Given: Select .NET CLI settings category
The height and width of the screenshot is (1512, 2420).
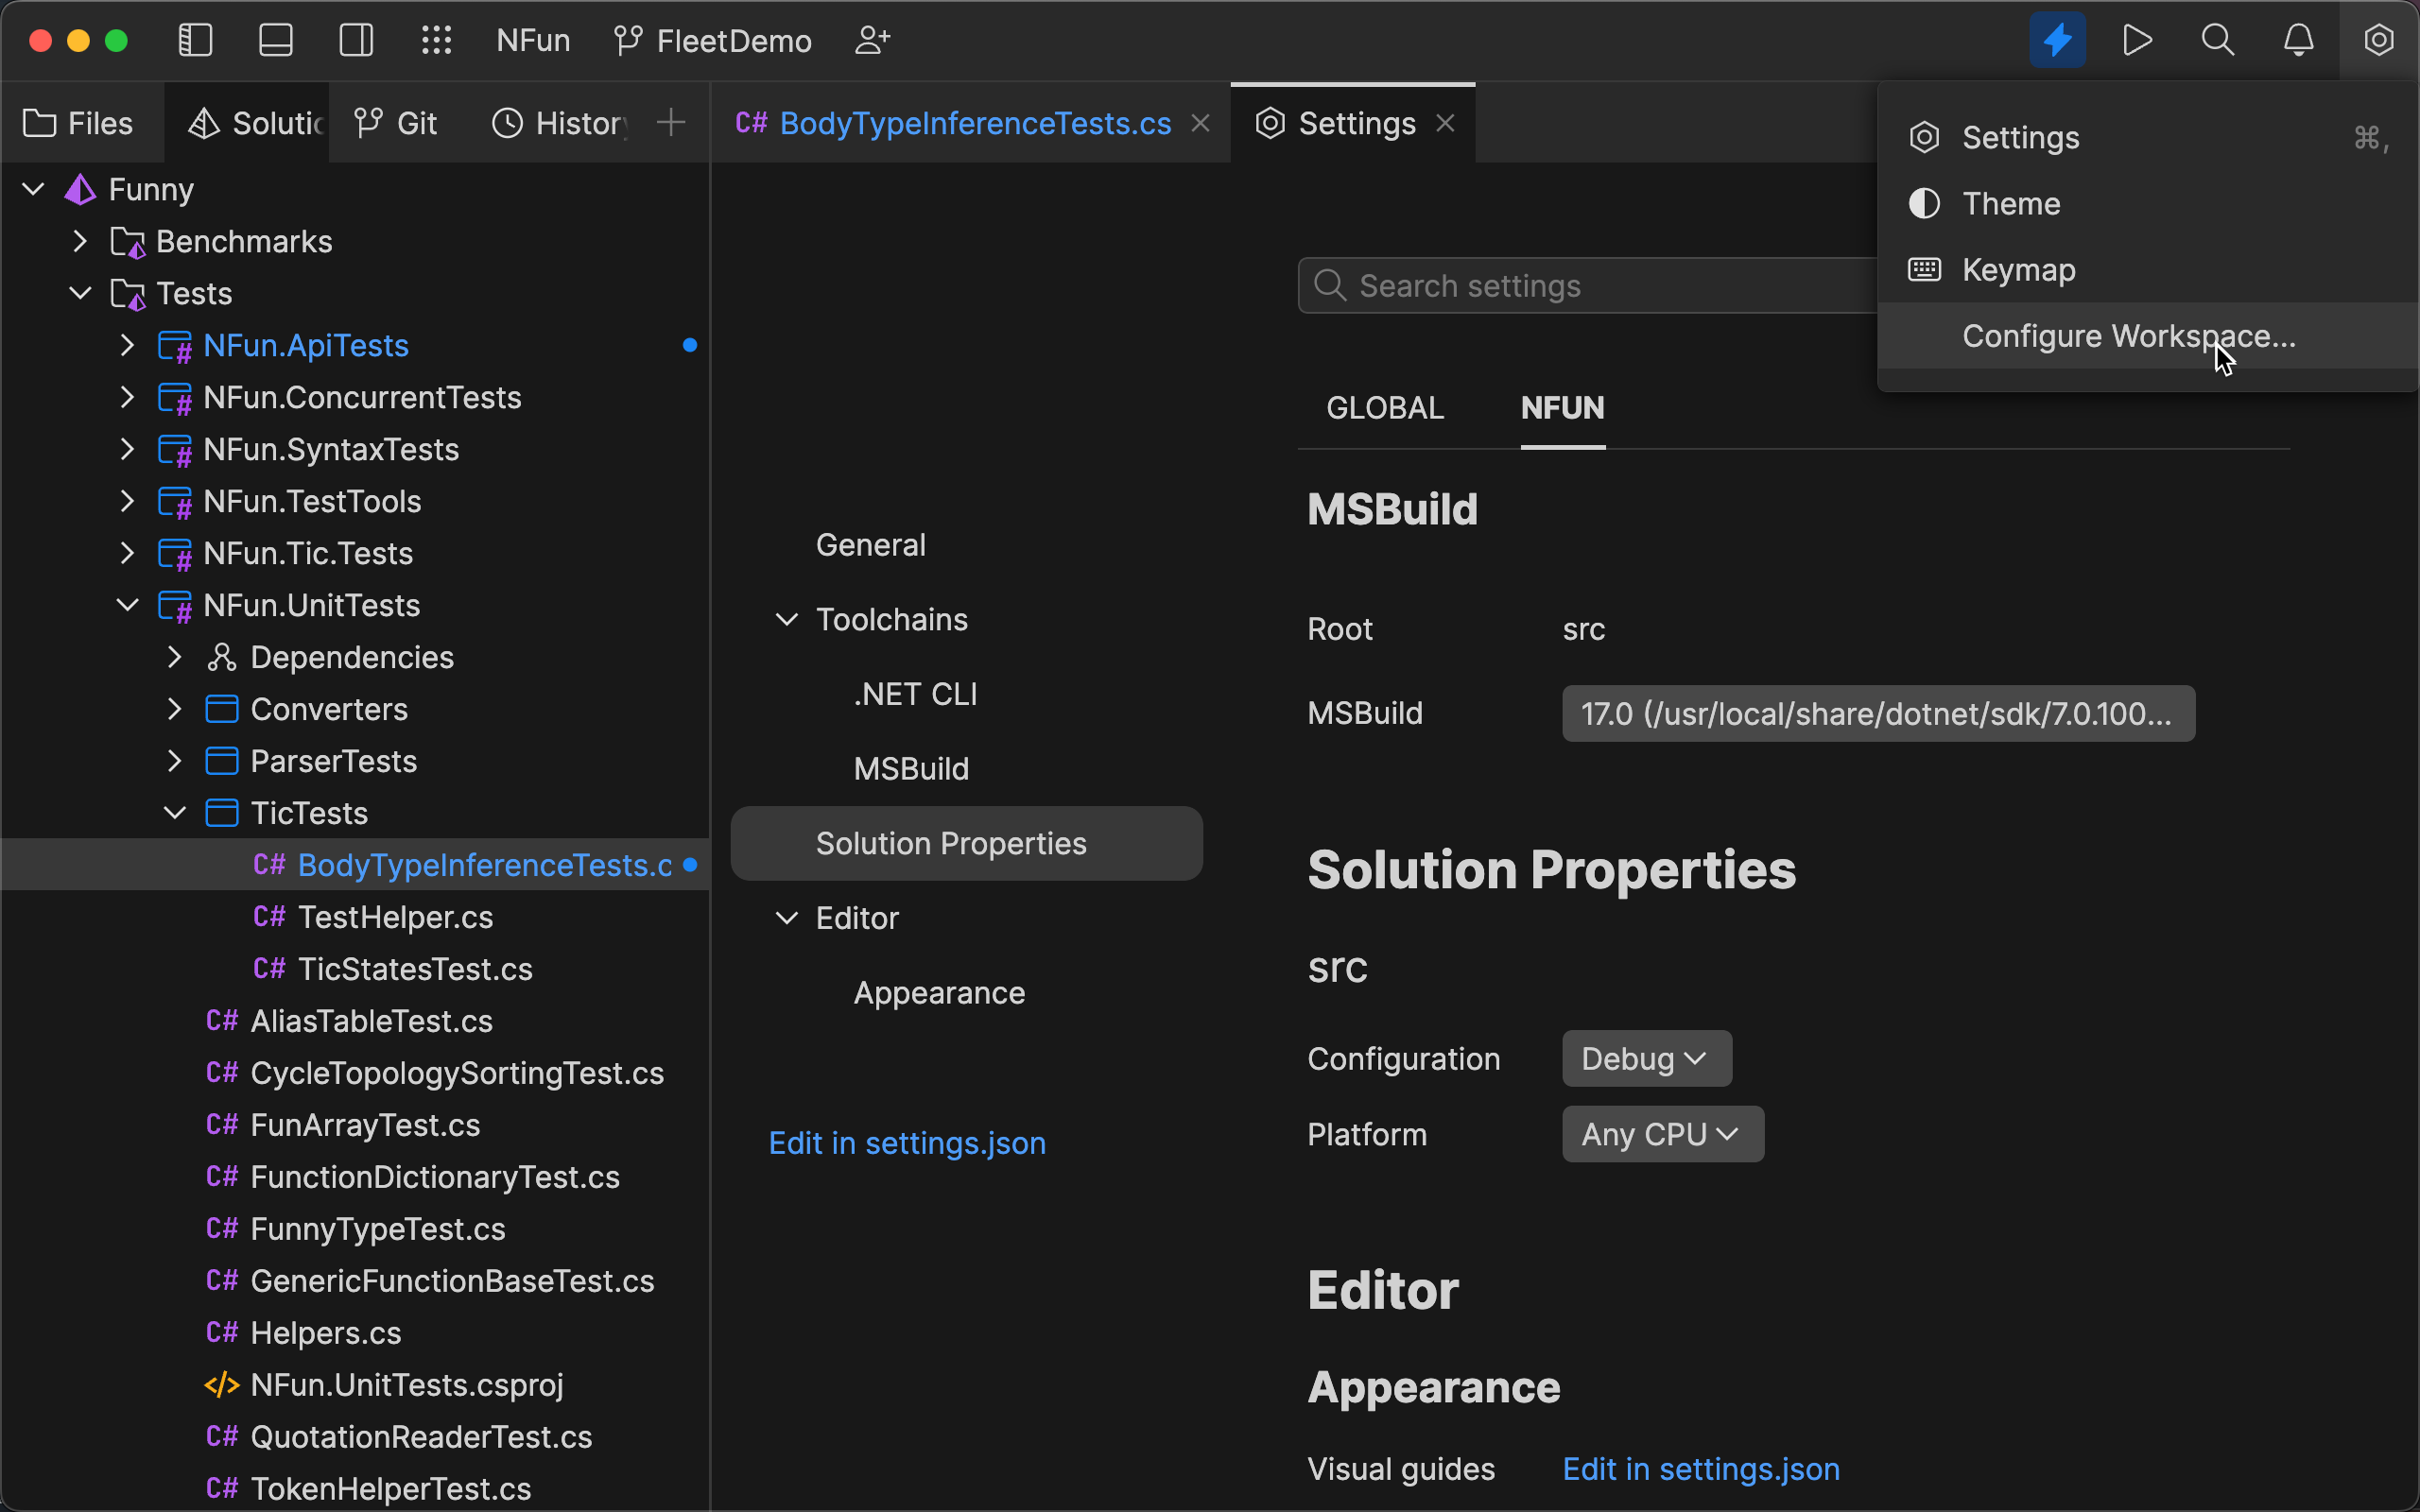Looking at the screenshot, I should (967, 694).
